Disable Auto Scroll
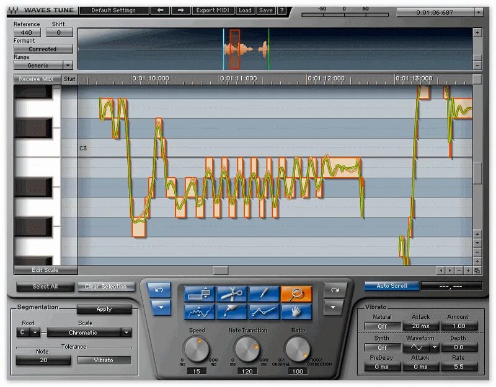The width and height of the screenshot is (496, 387). tap(391, 285)
